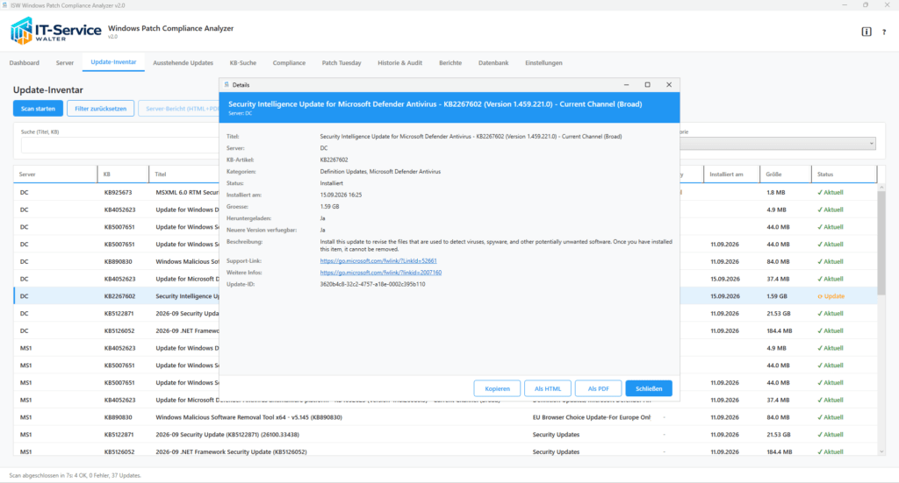The image size is (899, 483).
Task: Focus the Suche (Titel, KB) field
Action: pos(120,146)
